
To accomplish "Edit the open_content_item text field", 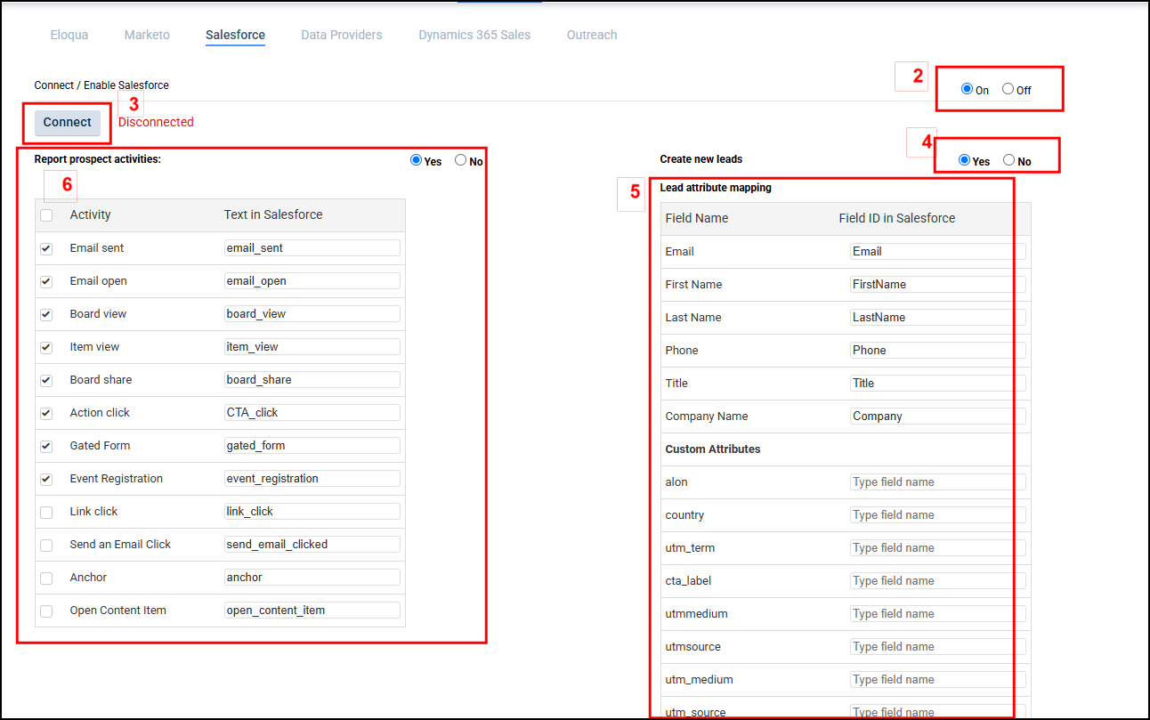I will tap(312, 611).
